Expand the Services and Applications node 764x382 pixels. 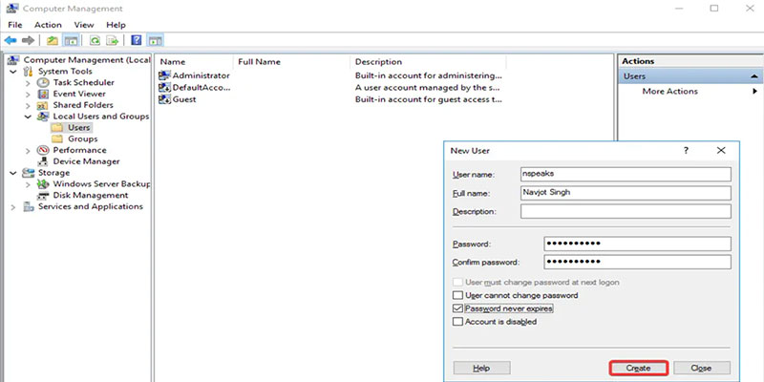[13, 206]
